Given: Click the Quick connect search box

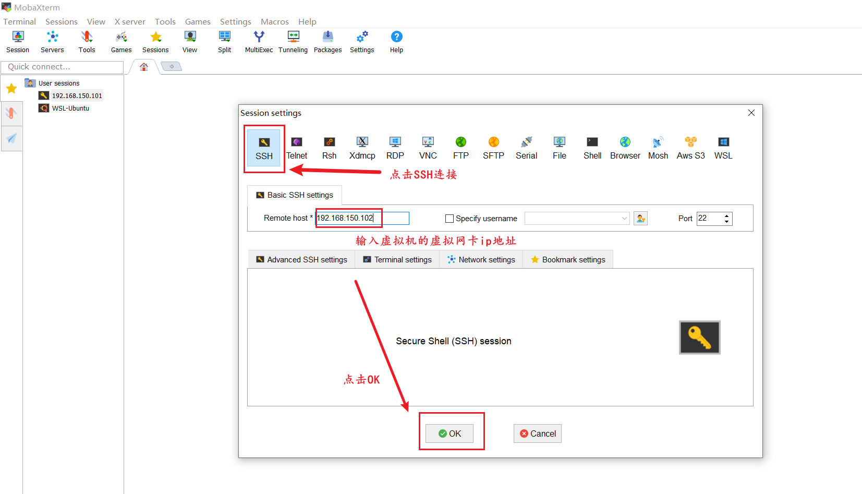Looking at the screenshot, I should (62, 67).
